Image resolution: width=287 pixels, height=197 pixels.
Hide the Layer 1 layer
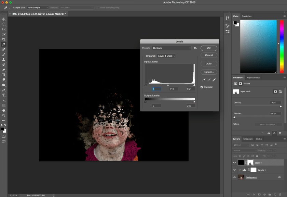point(234,163)
